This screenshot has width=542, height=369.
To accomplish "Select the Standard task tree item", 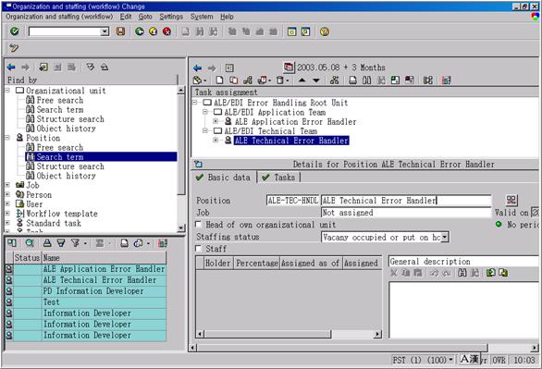I will point(54,223).
